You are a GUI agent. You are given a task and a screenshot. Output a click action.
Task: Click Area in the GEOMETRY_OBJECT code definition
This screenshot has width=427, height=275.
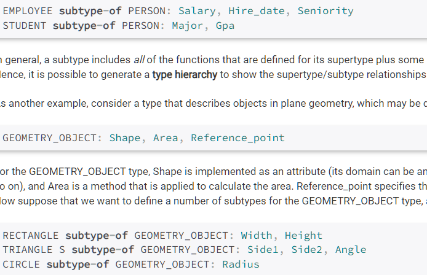pos(166,137)
